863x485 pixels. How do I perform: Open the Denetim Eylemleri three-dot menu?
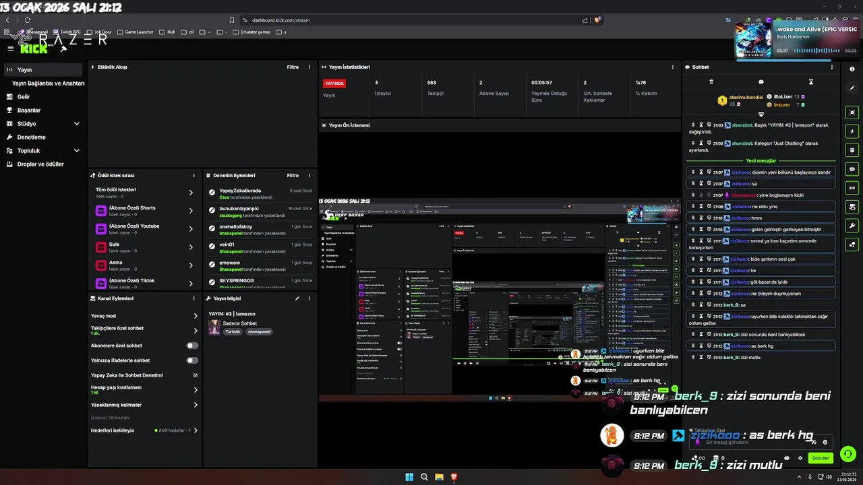coord(309,175)
